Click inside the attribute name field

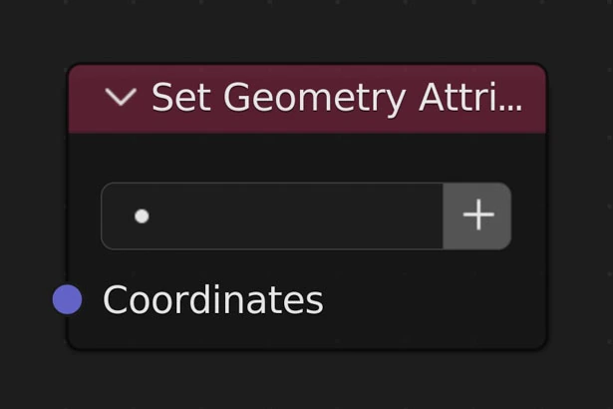click(289, 215)
